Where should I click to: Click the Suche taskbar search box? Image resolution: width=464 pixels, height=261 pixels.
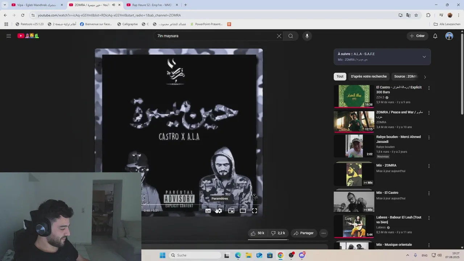(195, 255)
